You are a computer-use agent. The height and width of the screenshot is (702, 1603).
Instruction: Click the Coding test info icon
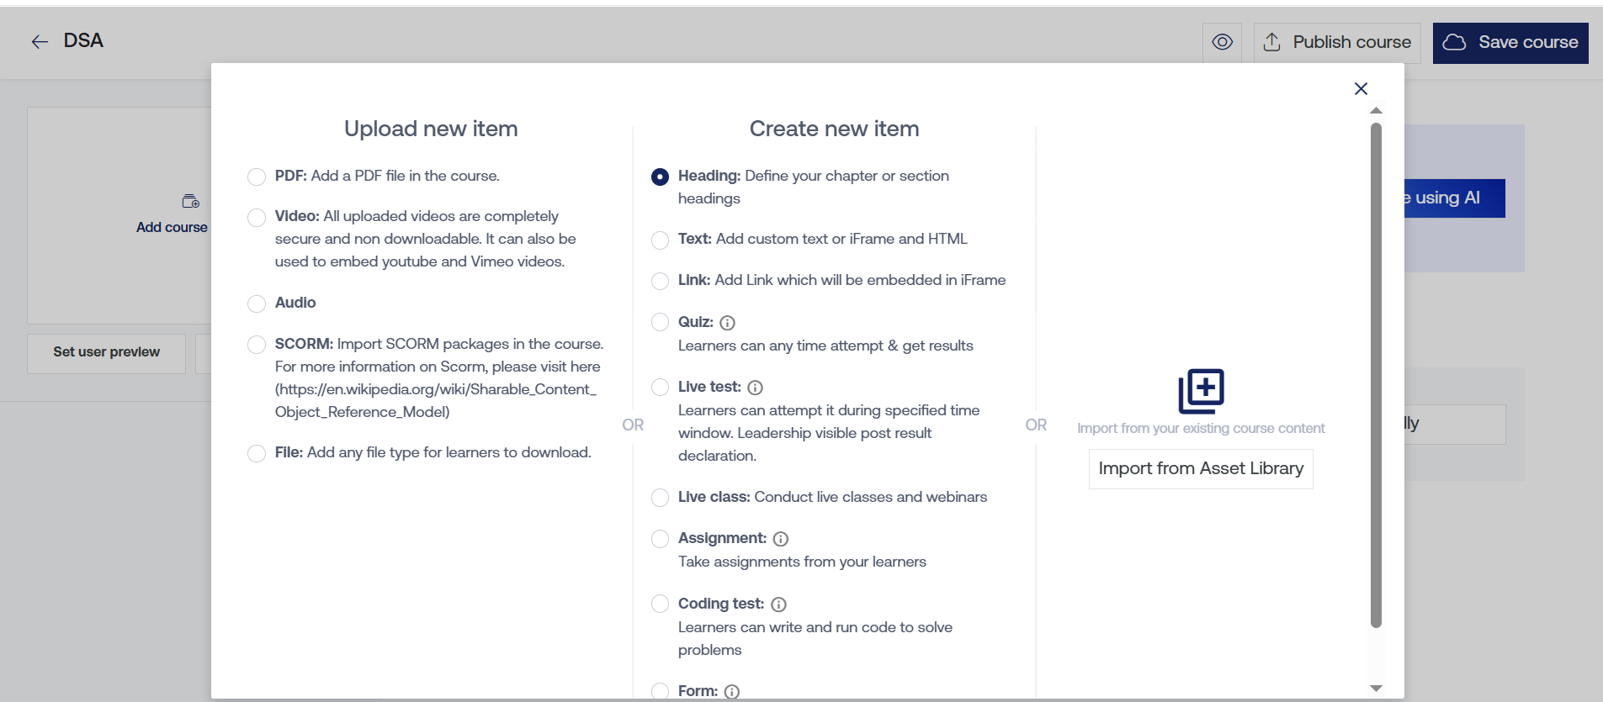[779, 604]
